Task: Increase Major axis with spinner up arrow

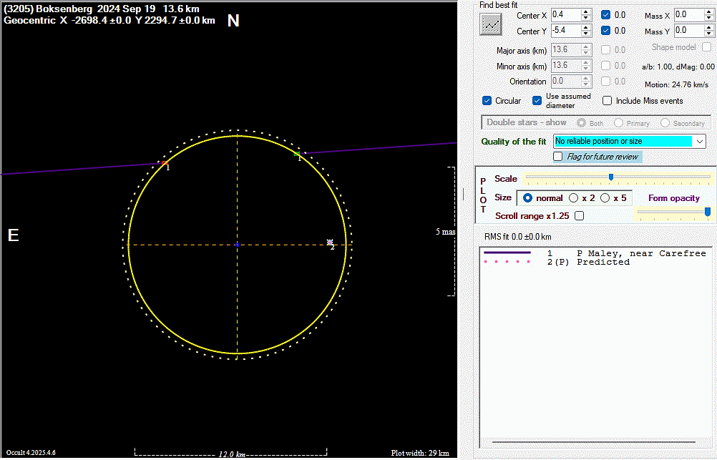Action: [x=586, y=47]
